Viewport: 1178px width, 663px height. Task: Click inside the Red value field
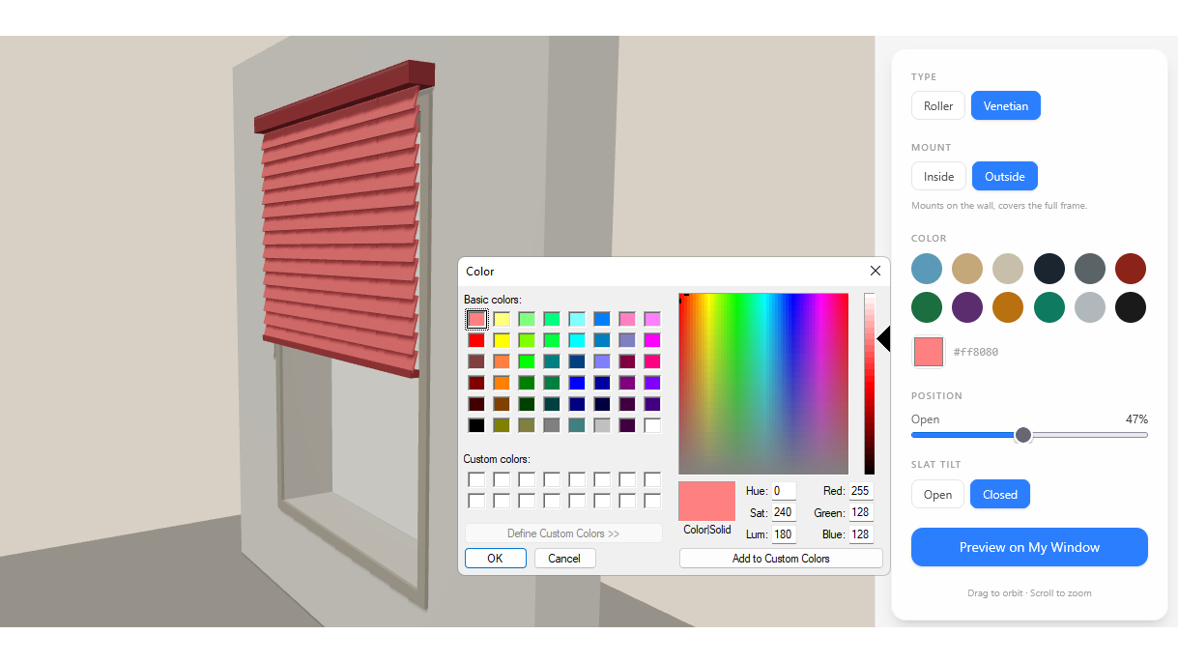[861, 491]
